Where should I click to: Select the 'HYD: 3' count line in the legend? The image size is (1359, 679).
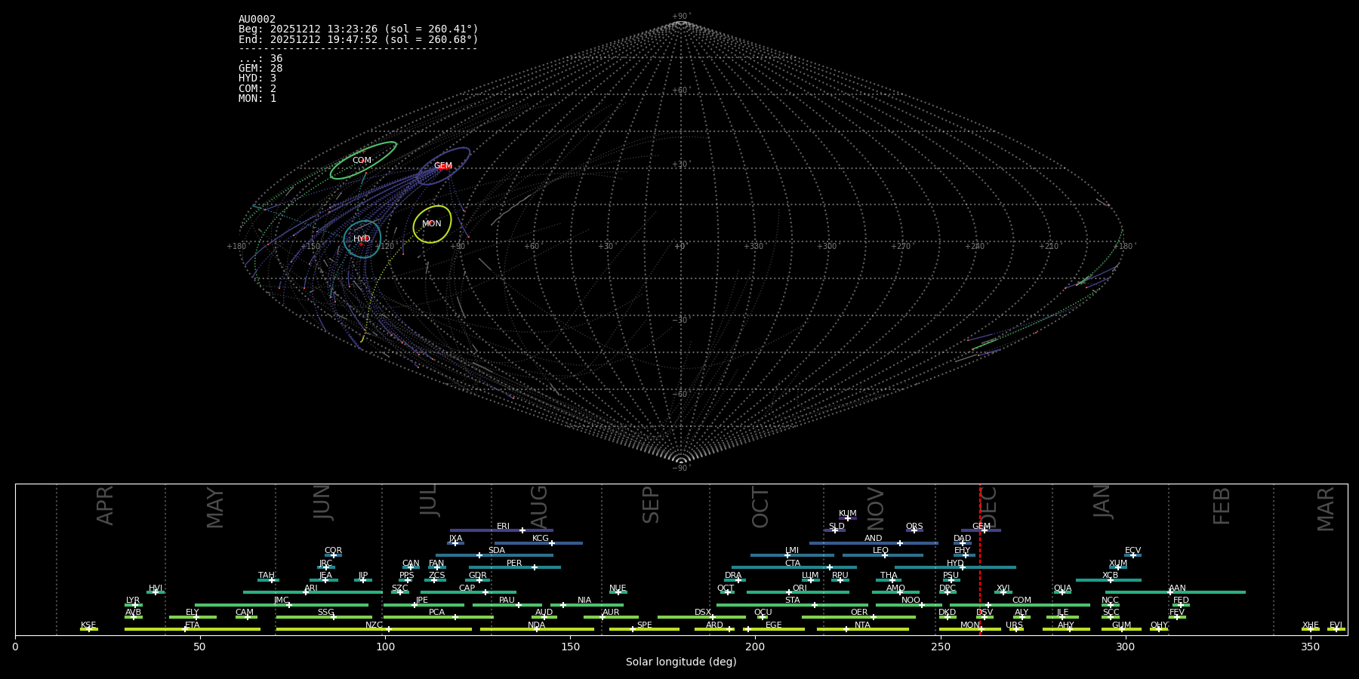pos(257,78)
